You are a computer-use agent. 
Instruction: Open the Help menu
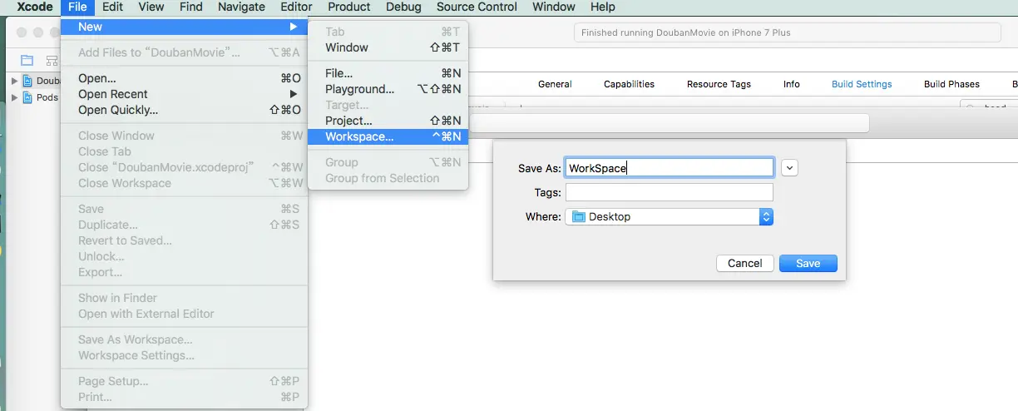602,7
